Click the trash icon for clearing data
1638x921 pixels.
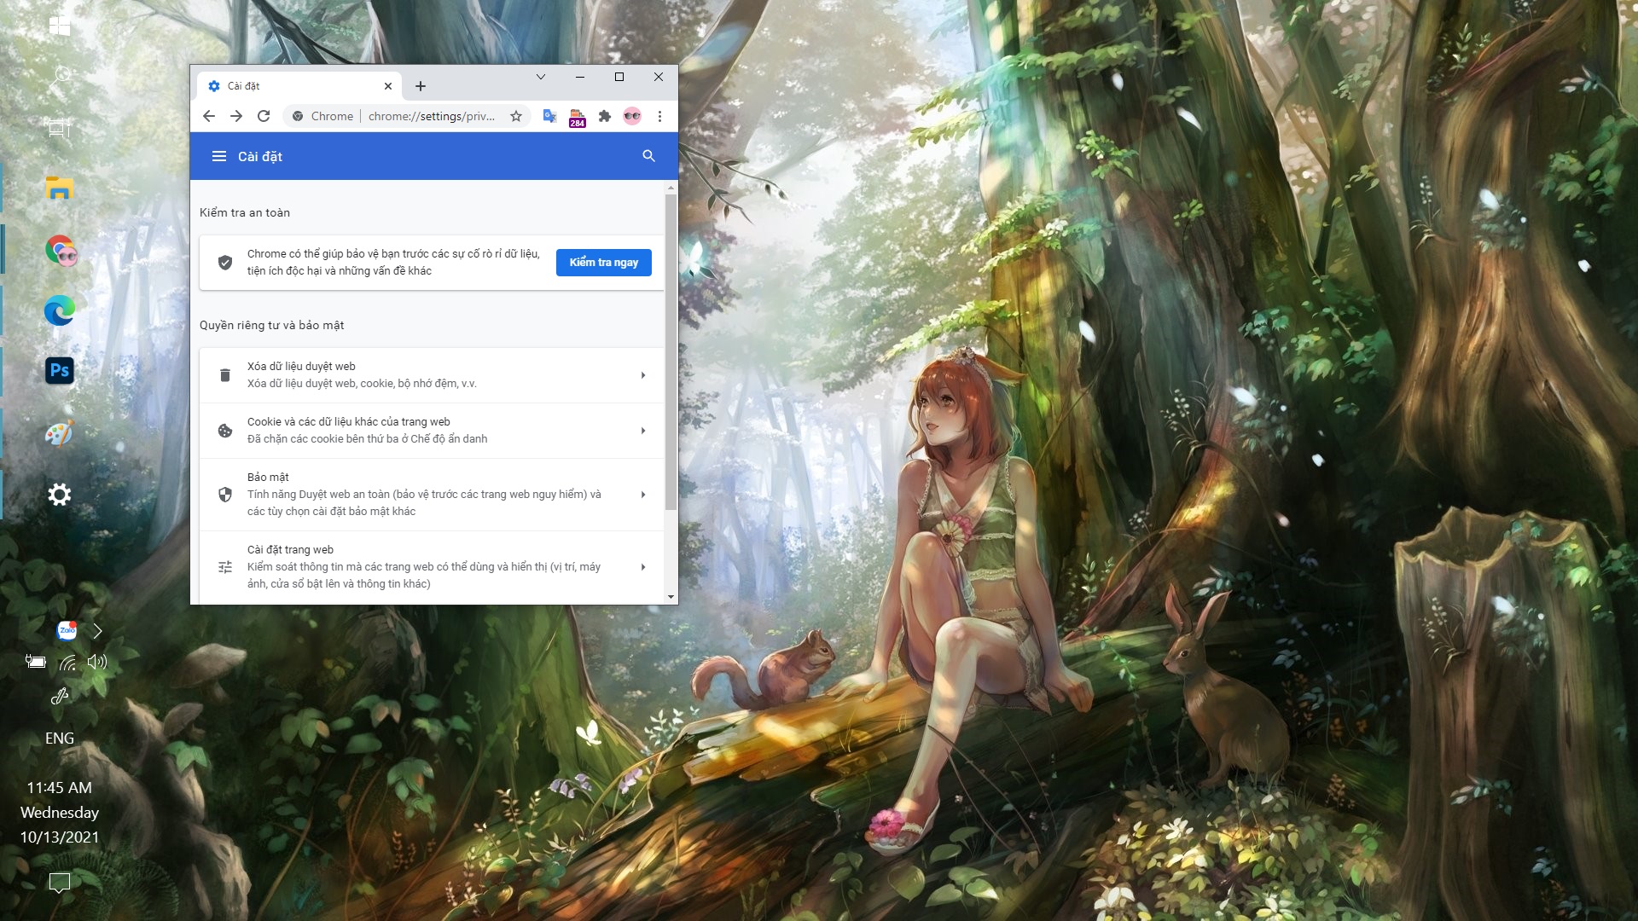(225, 375)
